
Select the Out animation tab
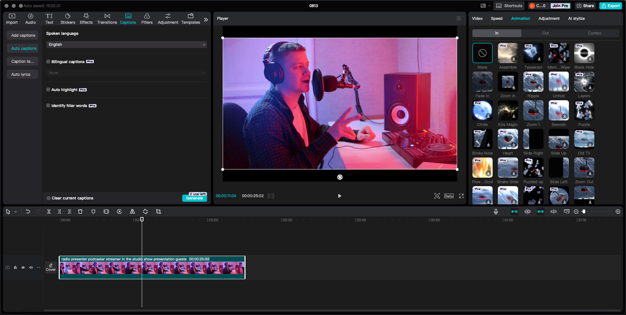(546, 33)
